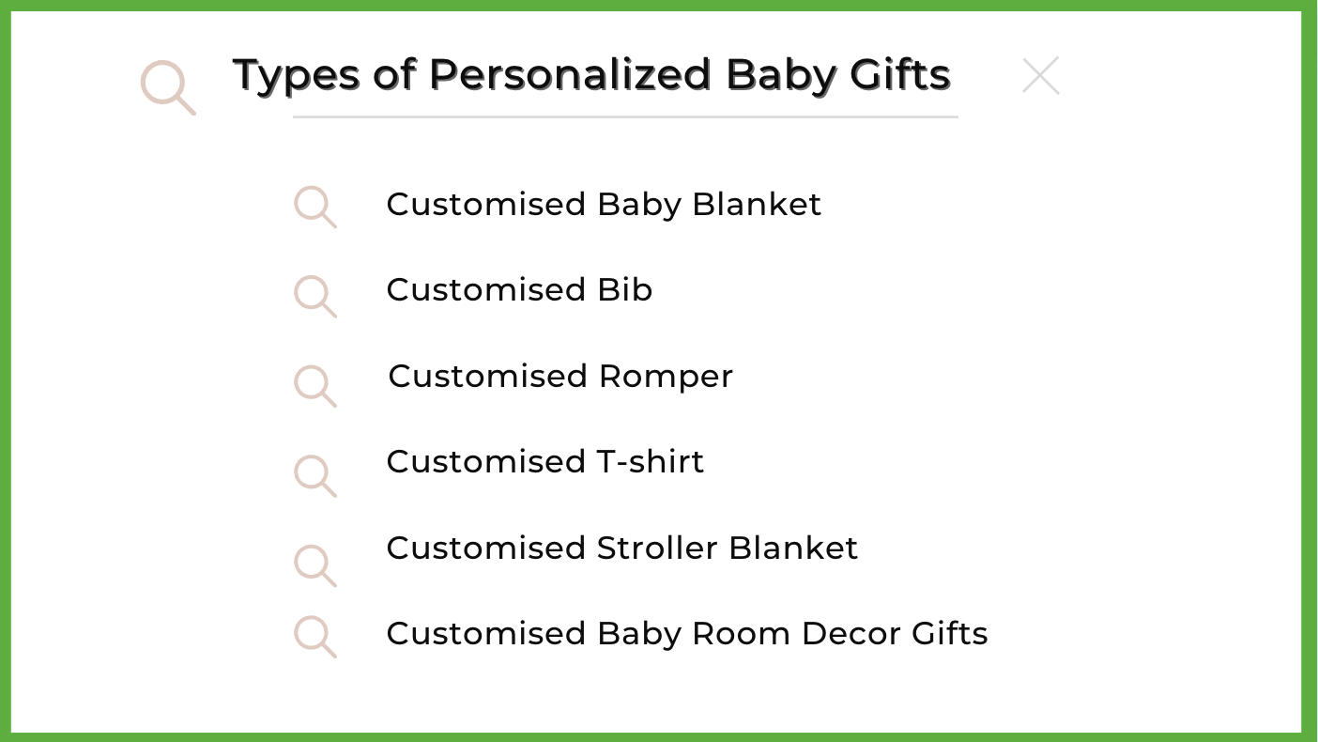Select the Customised Baby Blanket suggestion
This screenshot has height=742, width=1318.
604,205
